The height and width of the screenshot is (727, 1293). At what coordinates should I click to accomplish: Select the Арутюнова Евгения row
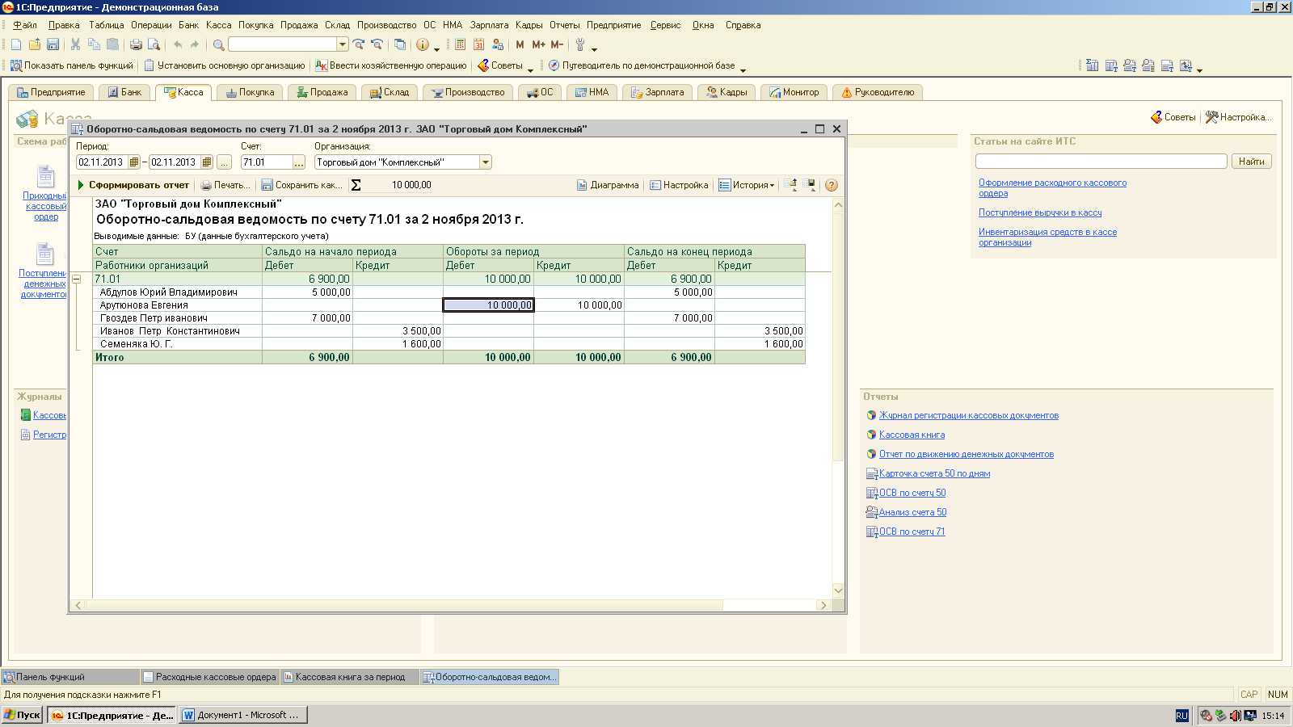(449, 305)
